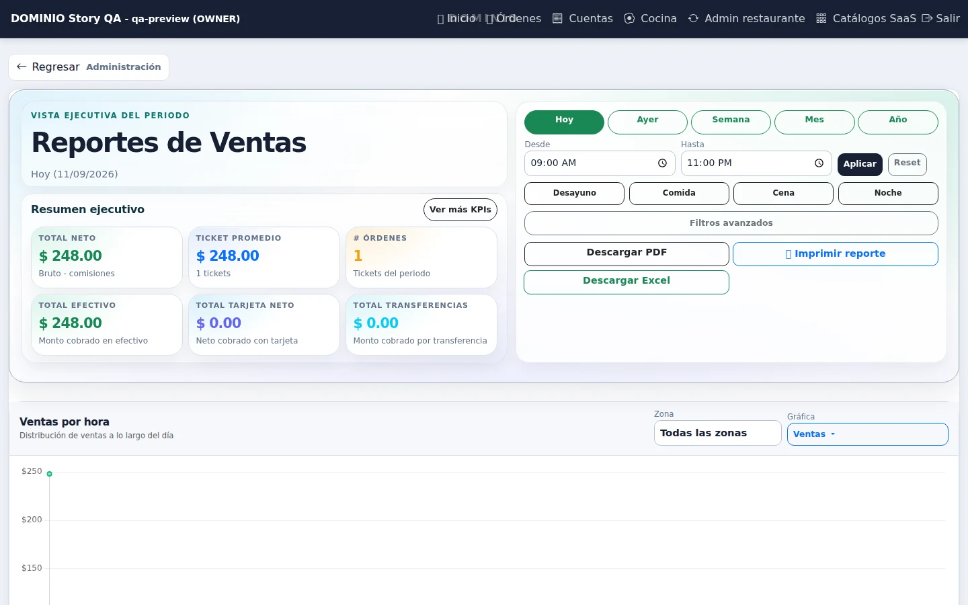Expand more KPIs with Ver más KPIs

[460, 210]
